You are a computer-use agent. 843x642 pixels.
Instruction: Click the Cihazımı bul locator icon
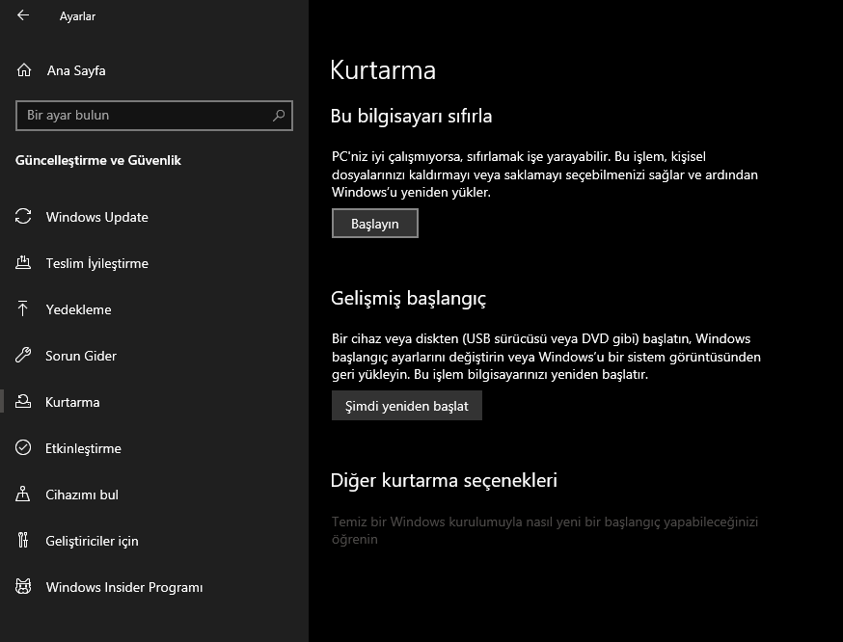pyautogui.click(x=22, y=494)
